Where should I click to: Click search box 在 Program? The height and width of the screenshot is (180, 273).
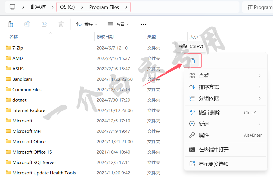[258, 7]
